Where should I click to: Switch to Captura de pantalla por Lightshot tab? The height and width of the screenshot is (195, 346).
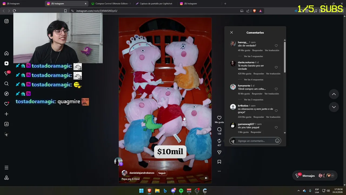[x=156, y=4]
